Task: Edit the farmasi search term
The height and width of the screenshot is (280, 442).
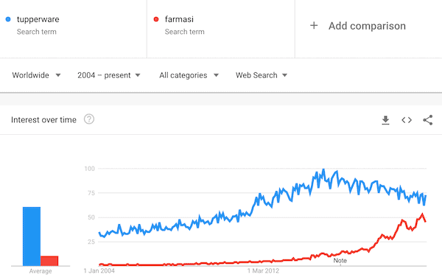Action: pyautogui.click(x=179, y=19)
